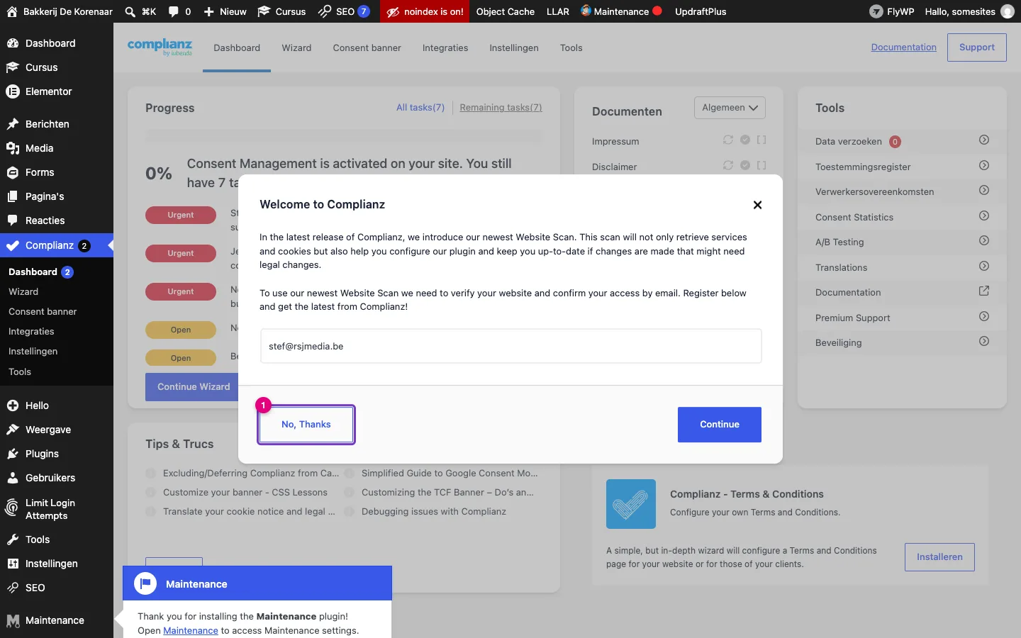Open Dashboard in the WordPress sidebar

[57, 43]
